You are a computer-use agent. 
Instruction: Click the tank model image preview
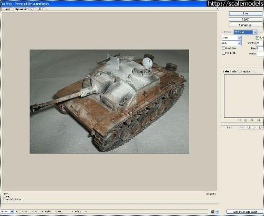pyautogui.click(x=109, y=102)
